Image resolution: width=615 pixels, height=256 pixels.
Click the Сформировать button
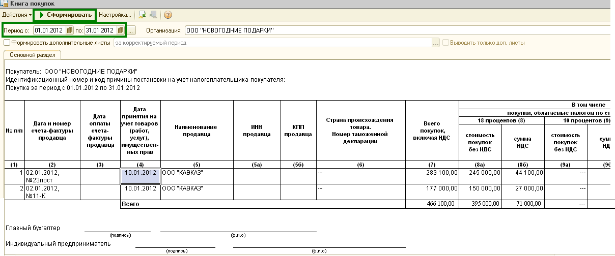click(x=65, y=15)
